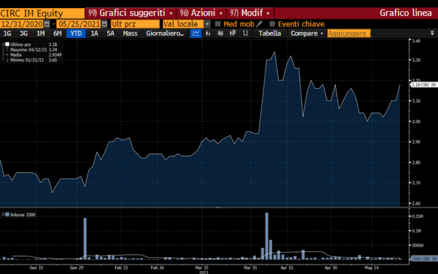This screenshot has height=274, width=438.
Task: Click the Tabella button
Action: click(270, 33)
